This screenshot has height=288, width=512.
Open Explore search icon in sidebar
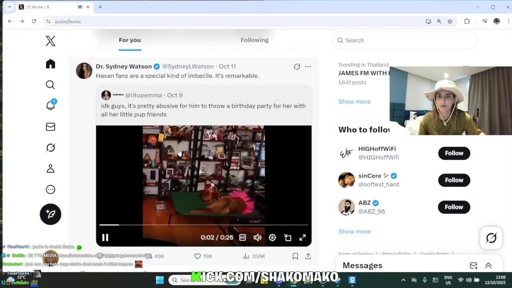[50, 85]
